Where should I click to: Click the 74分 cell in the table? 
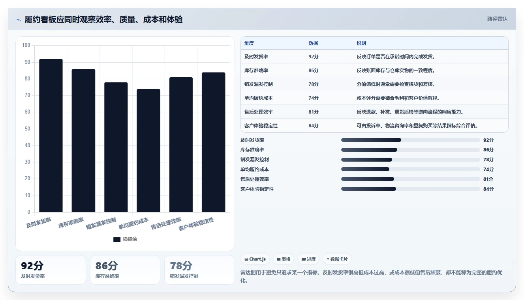tap(314, 98)
